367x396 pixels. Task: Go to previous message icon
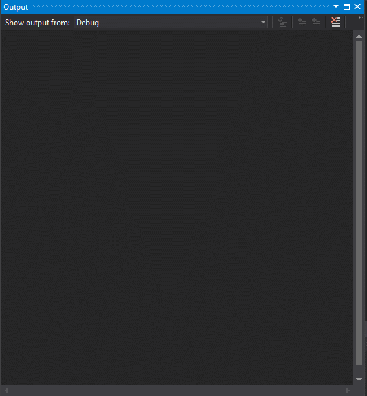pos(302,22)
